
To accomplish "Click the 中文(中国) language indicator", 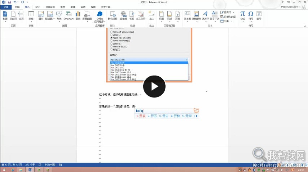I will pos(50,165).
